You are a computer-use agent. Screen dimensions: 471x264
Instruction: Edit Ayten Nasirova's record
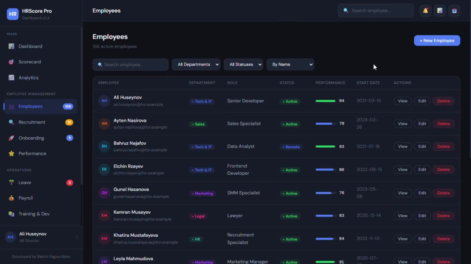422,124
